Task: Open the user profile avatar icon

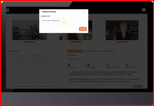Action: (144, 10)
